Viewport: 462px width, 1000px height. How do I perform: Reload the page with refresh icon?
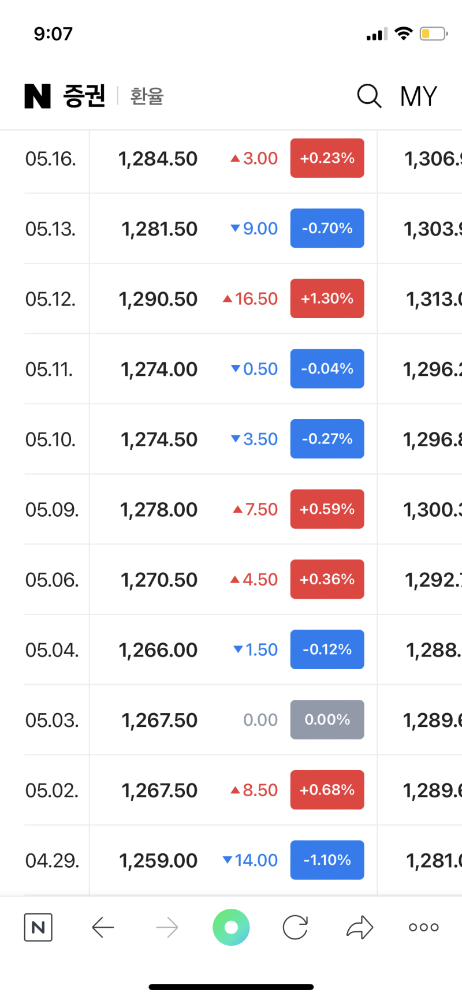(x=295, y=928)
